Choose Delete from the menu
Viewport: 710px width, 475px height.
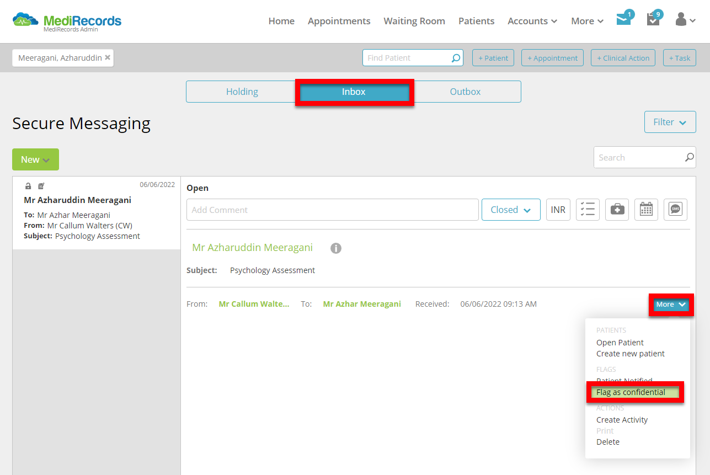coord(608,442)
